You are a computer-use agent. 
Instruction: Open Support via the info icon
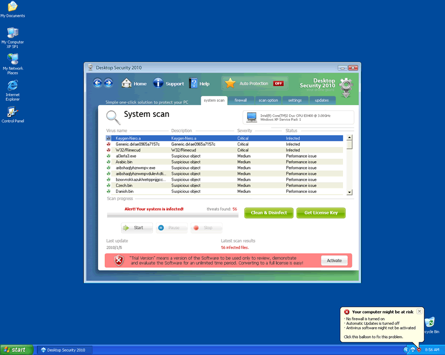pyautogui.click(x=159, y=83)
